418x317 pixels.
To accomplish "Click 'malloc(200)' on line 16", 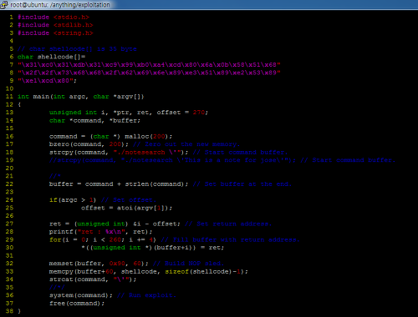I will pos(146,137).
